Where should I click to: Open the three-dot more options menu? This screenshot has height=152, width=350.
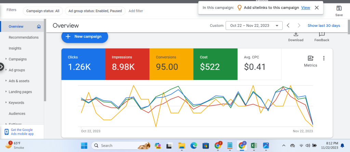point(324,58)
